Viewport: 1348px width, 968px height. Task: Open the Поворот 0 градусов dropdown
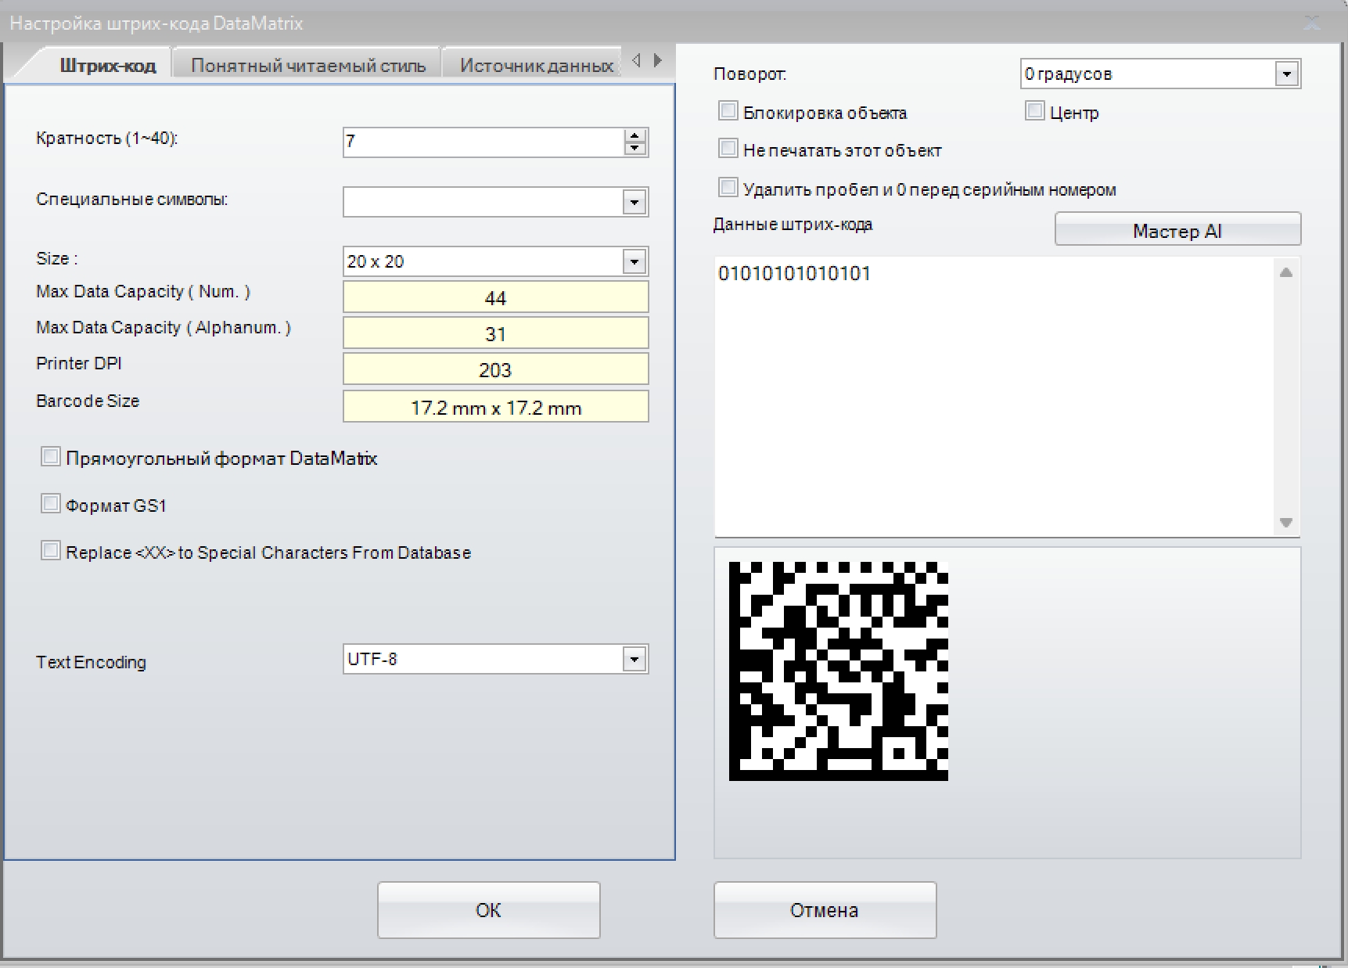tap(1286, 74)
